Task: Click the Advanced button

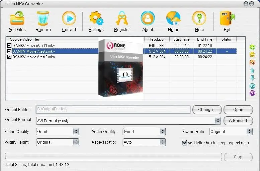Action: click(238, 121)
